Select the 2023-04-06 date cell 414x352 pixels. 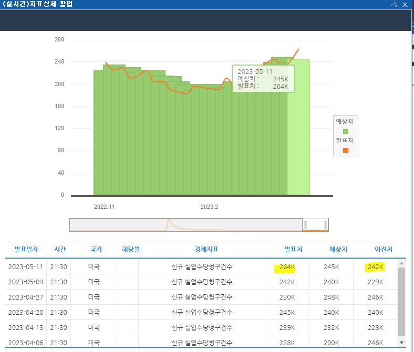[x=26, y=343]
